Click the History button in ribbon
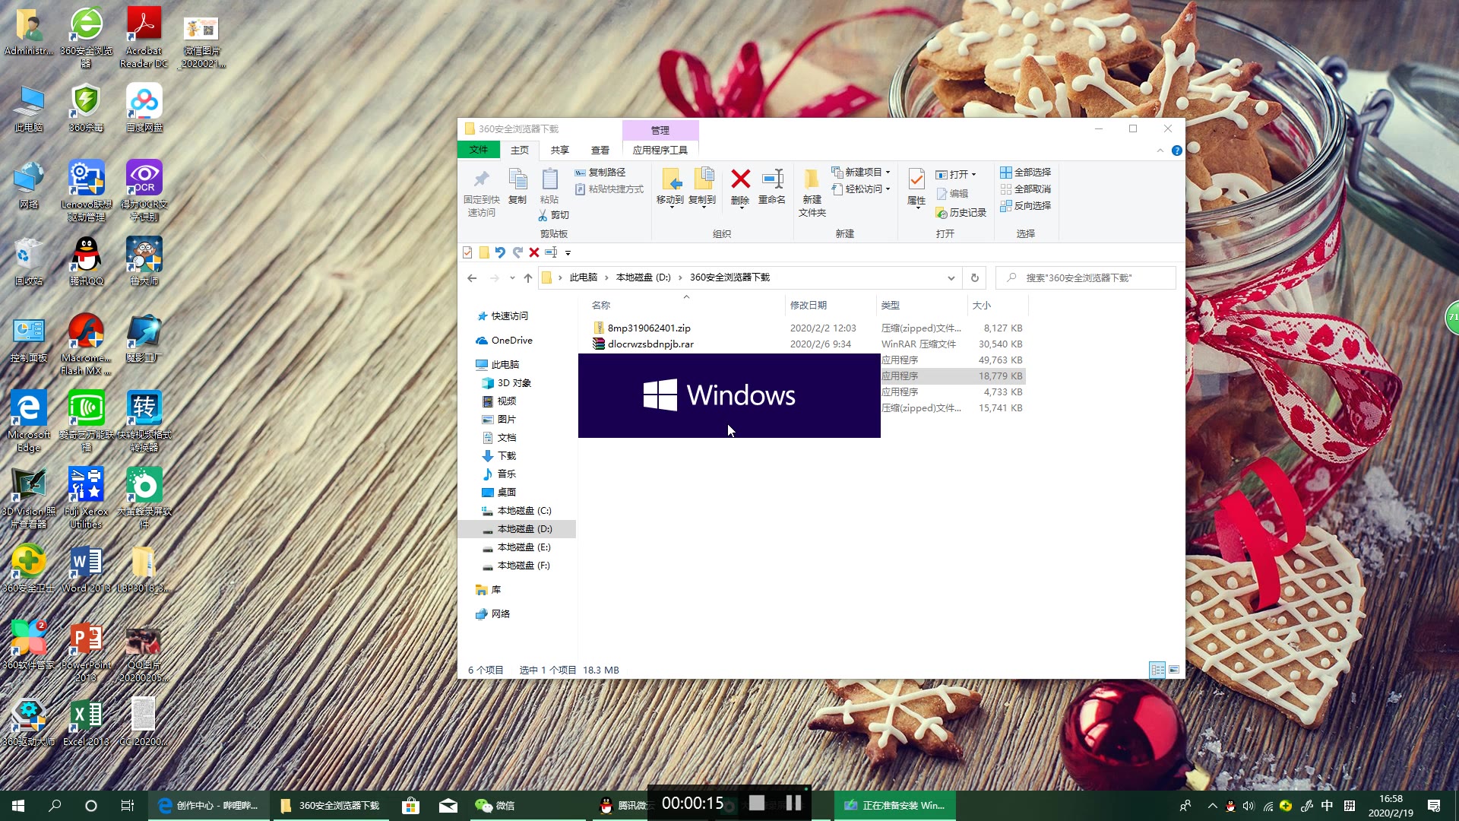The width and height of the screenshot is (1459, 821). pyautogui.click(x=961, y=213)
